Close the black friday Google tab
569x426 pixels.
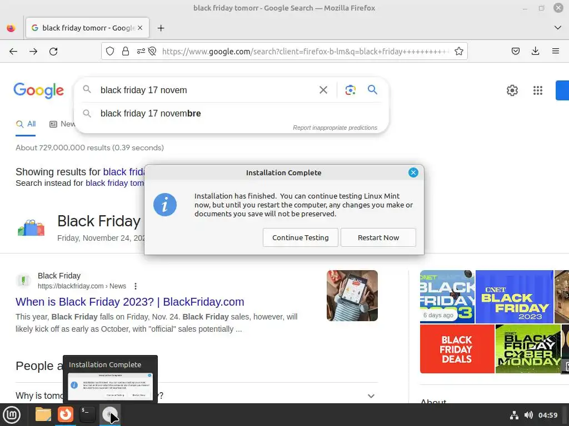point(140,28)
